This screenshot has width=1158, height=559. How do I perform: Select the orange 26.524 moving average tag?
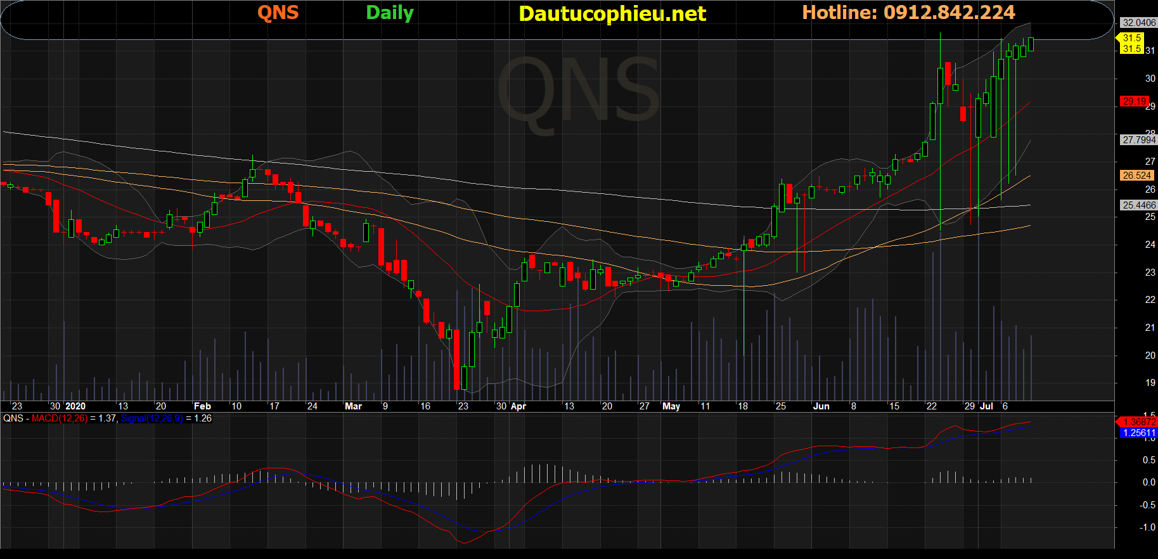pos(1136,176)
